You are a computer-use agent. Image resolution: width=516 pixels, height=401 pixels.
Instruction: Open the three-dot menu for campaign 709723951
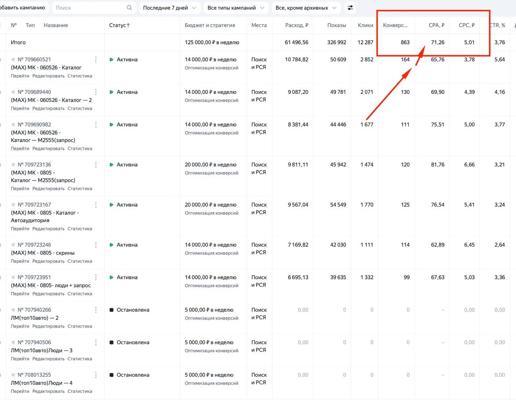(96, 278)
